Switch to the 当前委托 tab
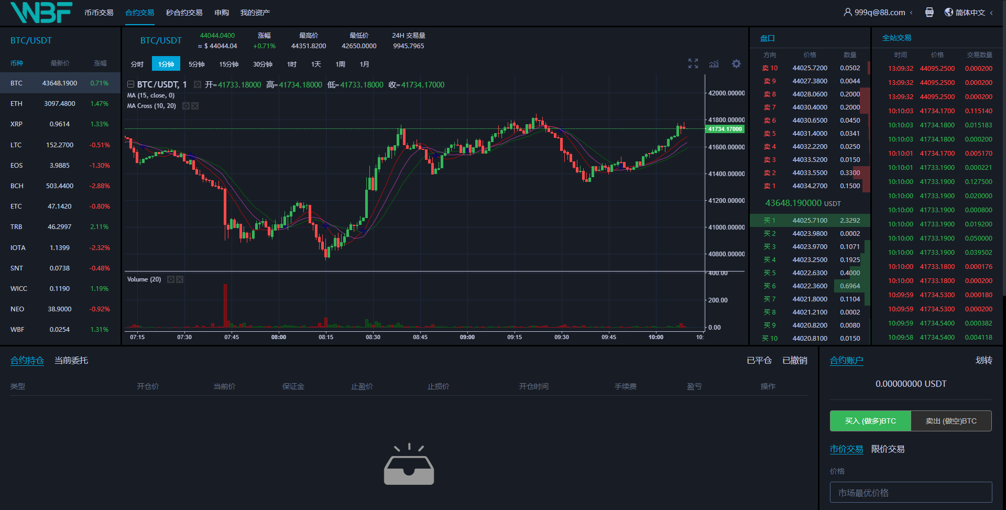 pyautogui.click(x=71, y=361)
